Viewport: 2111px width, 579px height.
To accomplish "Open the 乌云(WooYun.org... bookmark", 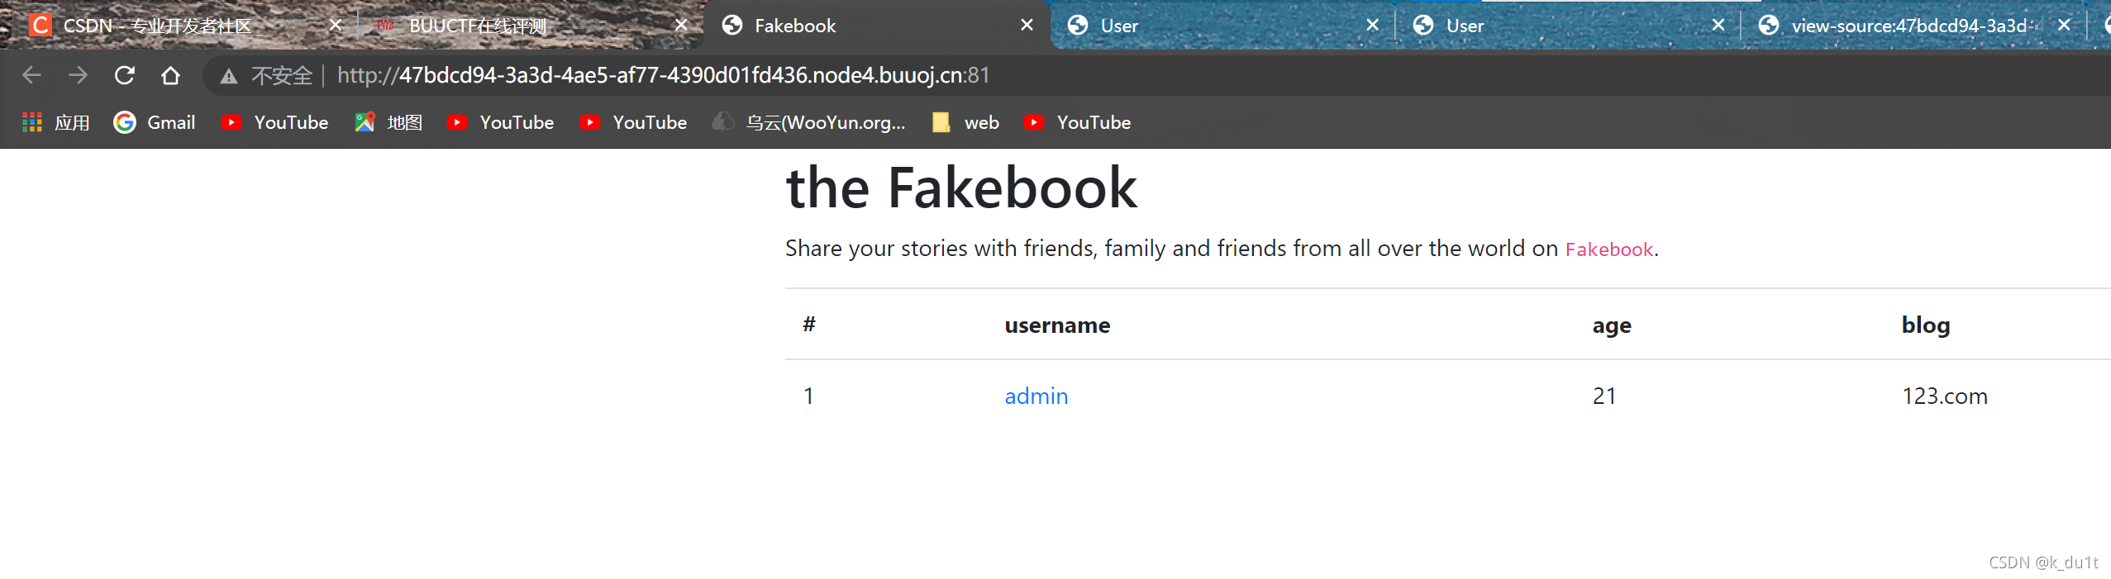I will point(808,122).
